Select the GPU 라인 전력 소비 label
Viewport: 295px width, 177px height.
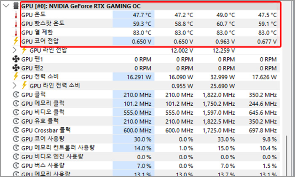coord(55,86)
